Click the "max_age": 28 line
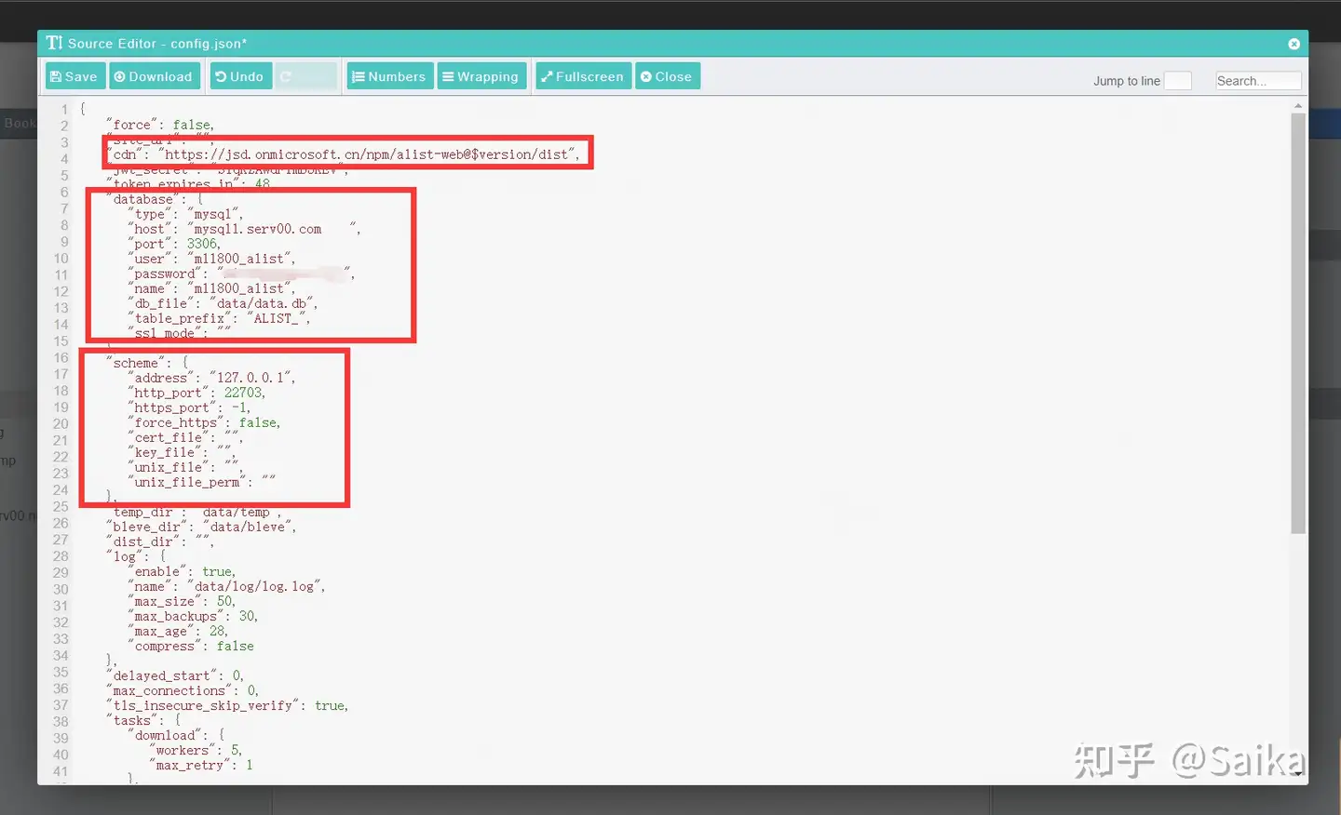Screen dimensions: 1341x815 coord(178,631)
